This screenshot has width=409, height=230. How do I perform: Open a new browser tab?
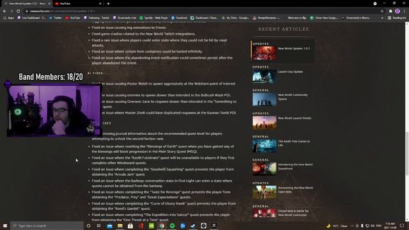click(108, 4)
